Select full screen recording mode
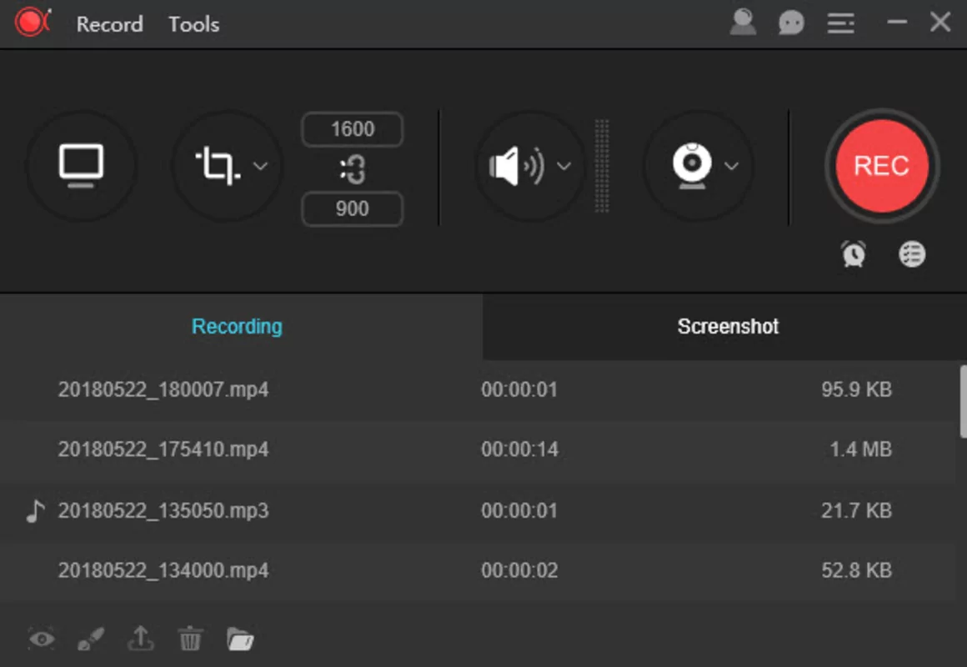The height and width of the screenshot is (667, 967). (82, 165)
